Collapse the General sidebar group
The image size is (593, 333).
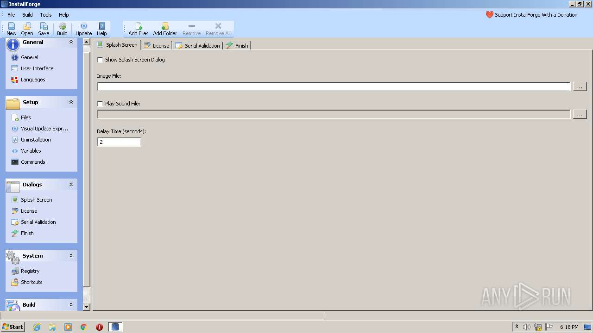tap(71, 42)
